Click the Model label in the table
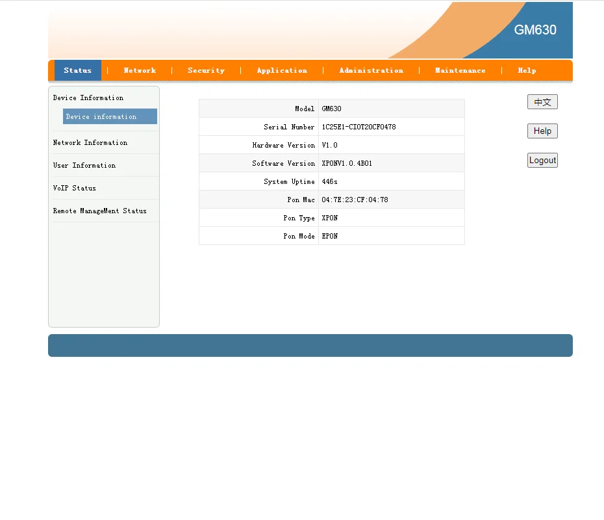 [305, 109]
